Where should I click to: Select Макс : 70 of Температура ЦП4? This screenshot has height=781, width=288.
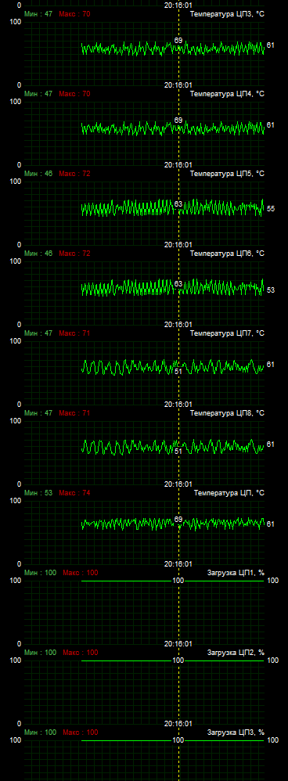pyautogui.click(x=75, y=94)
